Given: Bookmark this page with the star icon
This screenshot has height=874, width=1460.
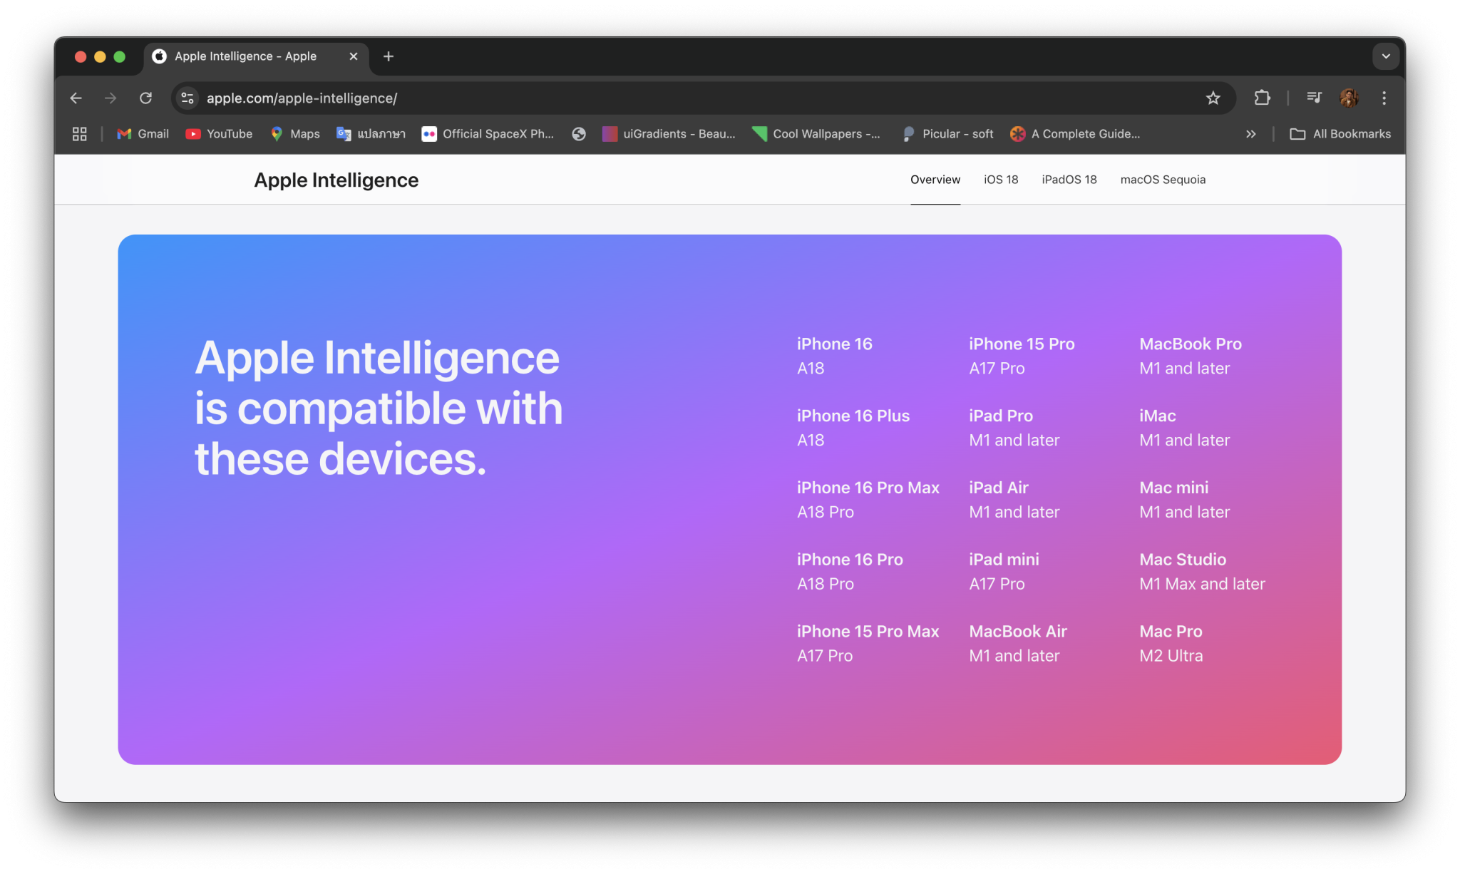Looking at the screenshot, I should (x=1213, y=98).
